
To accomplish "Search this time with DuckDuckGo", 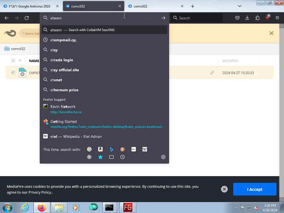I will coord(122,149).
